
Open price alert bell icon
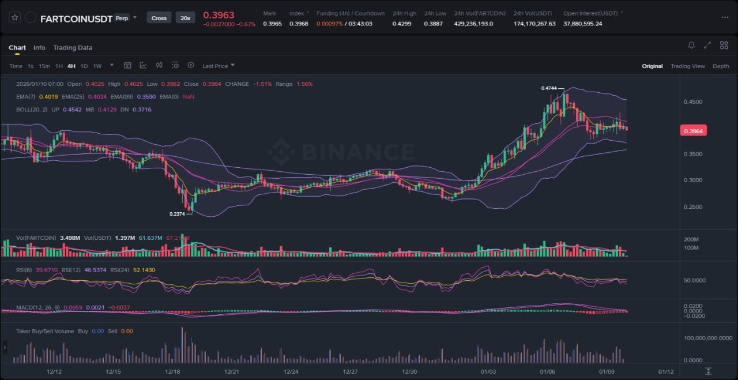pos(691,45)
